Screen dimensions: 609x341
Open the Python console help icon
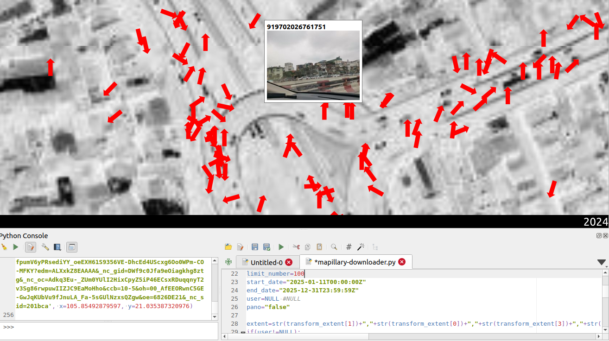tap(57, 247)
